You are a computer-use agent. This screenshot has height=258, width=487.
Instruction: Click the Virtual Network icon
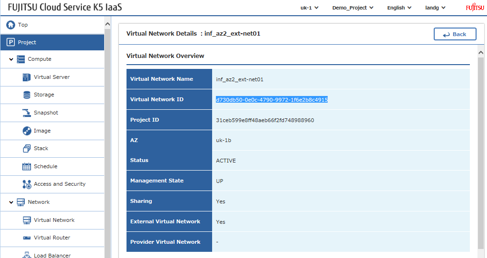(27, 220)
